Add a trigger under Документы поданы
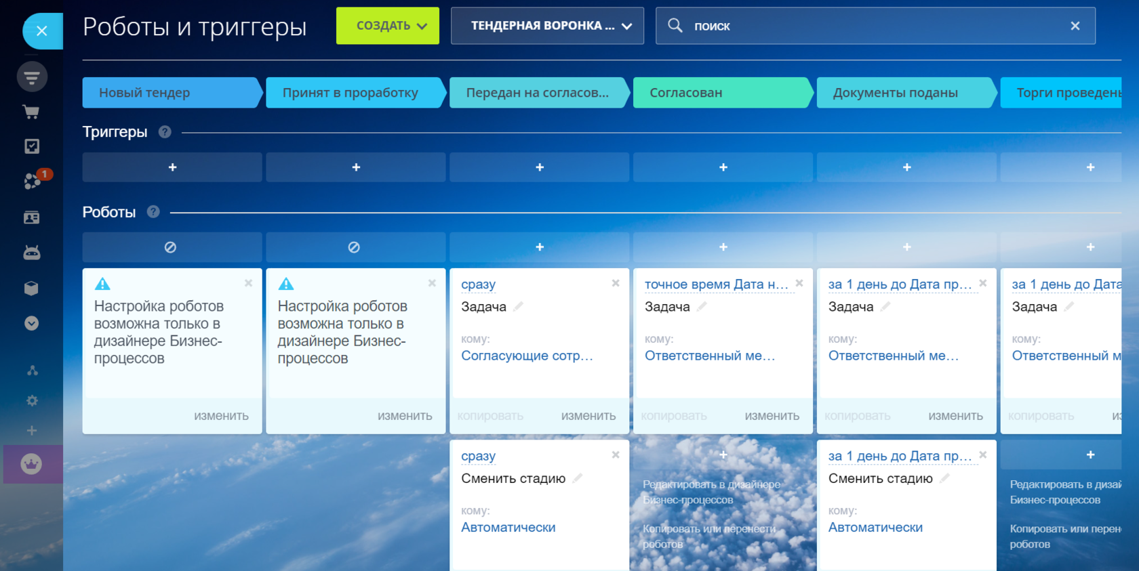This screenshot has width=1139, height=571. point(906,167)
